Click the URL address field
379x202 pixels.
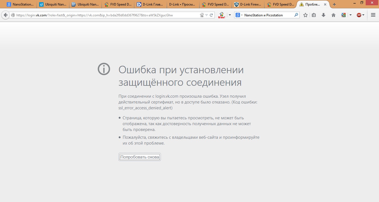(105, 15)
